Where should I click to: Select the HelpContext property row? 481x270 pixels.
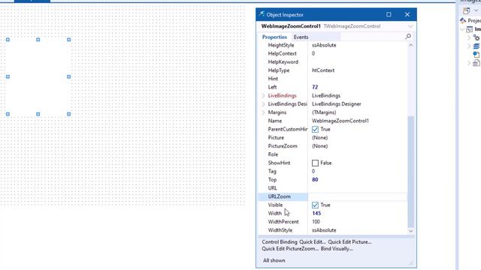point(333,53)
